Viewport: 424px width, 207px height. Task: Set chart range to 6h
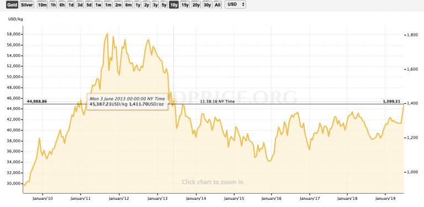coord(62,5)
